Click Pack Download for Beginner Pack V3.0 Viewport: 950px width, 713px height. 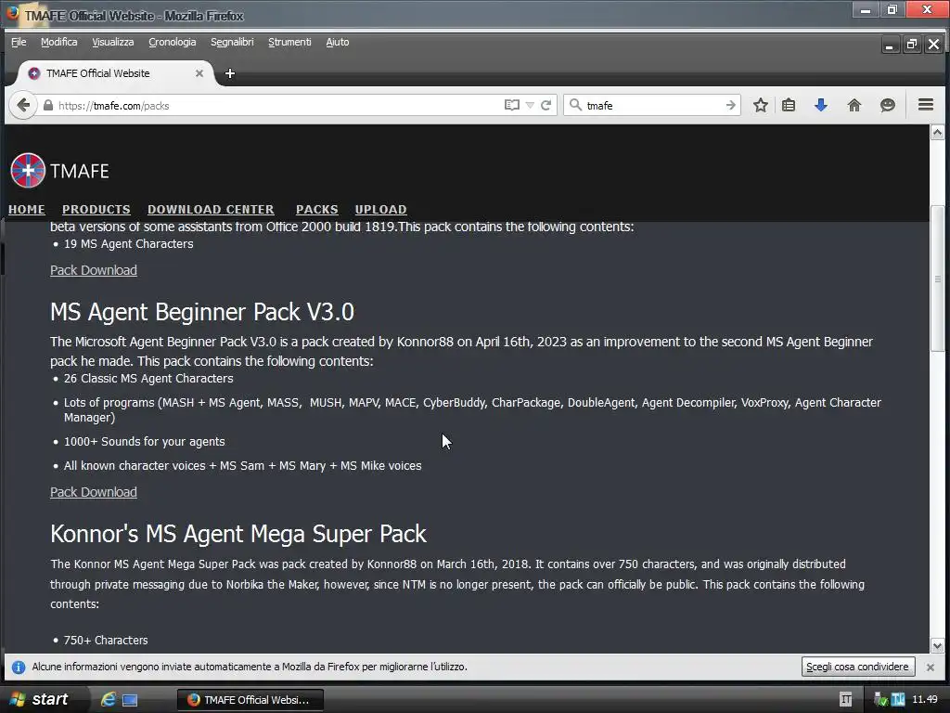click(94, 492)
